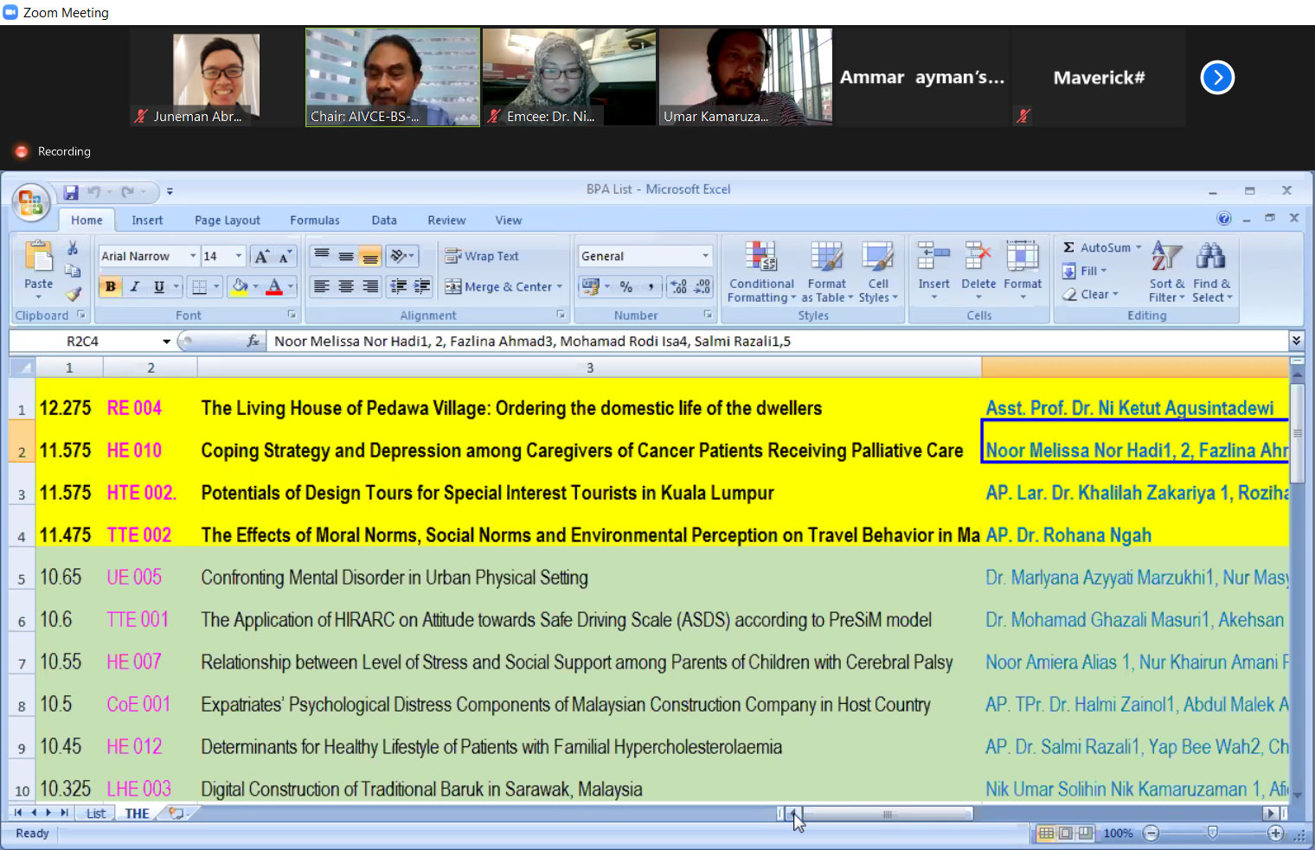Click the Insert Function fx button
1315x850 pixels.
tap(253, 341)
